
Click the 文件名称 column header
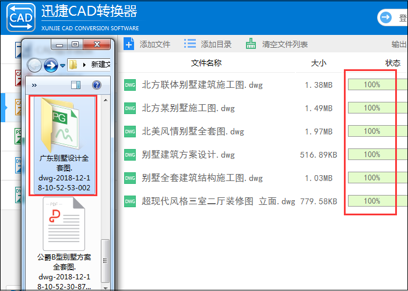coord(206,63)
